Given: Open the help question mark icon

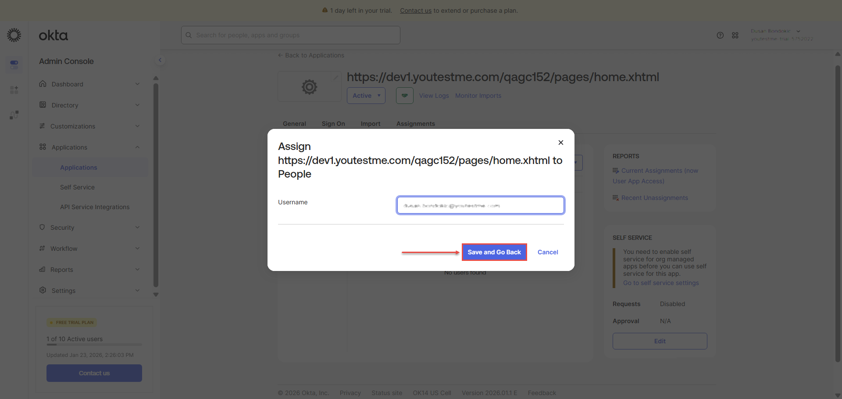Looking at the screenshot, I should [x=720, y=36].
